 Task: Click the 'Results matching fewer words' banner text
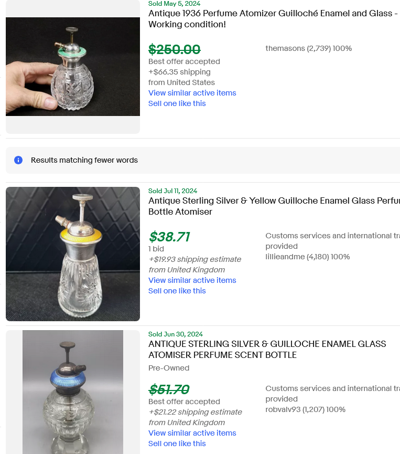84,160
